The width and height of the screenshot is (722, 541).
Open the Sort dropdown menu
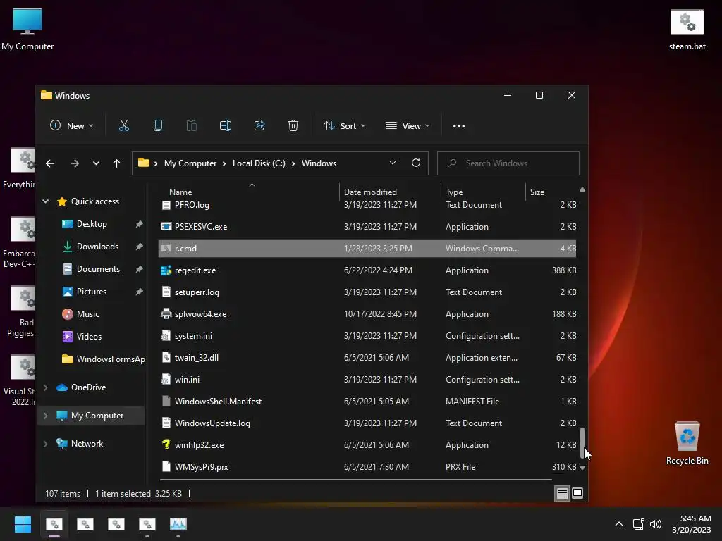(345, 125)
